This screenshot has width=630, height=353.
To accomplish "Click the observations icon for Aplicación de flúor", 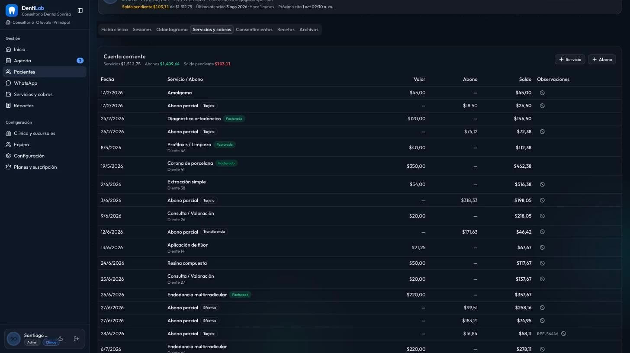I will tap(542, 247).
